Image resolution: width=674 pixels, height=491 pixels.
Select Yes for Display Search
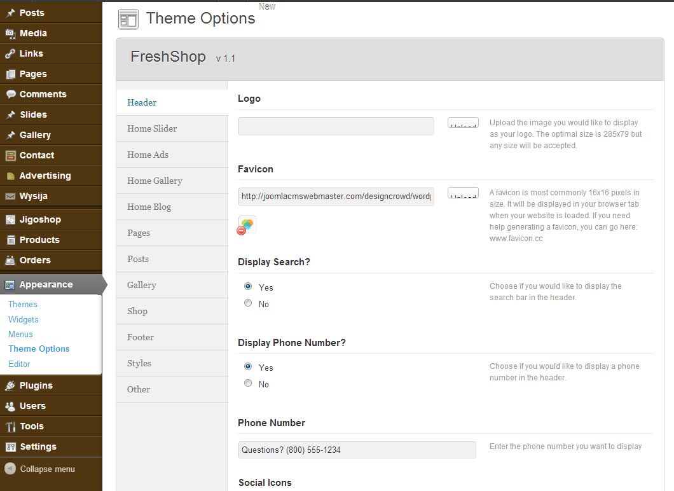248,286
